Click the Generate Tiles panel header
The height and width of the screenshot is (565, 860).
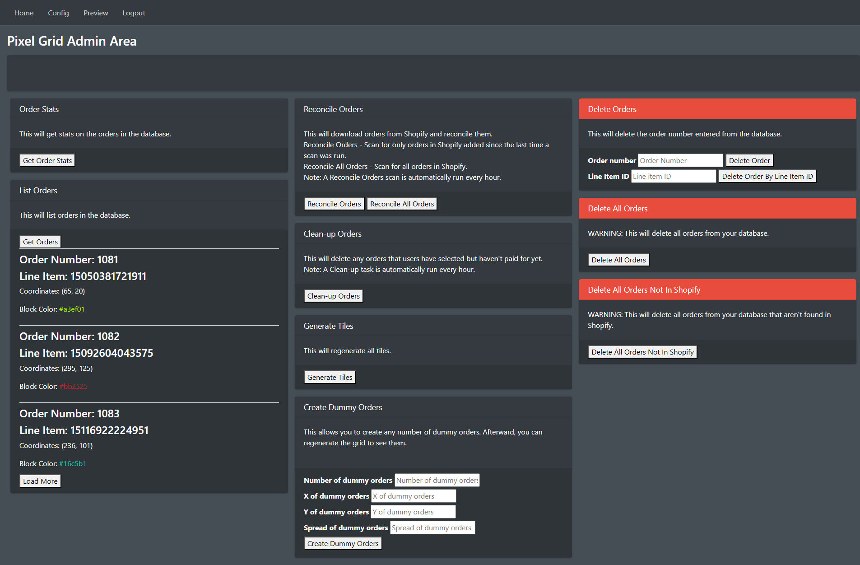tap(433, 326)
